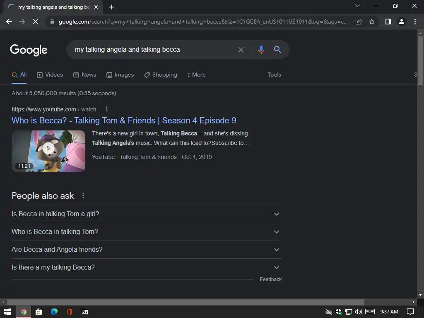
Task: Close the 'my talking angela' browser tab
Action: tap(96, 7)
